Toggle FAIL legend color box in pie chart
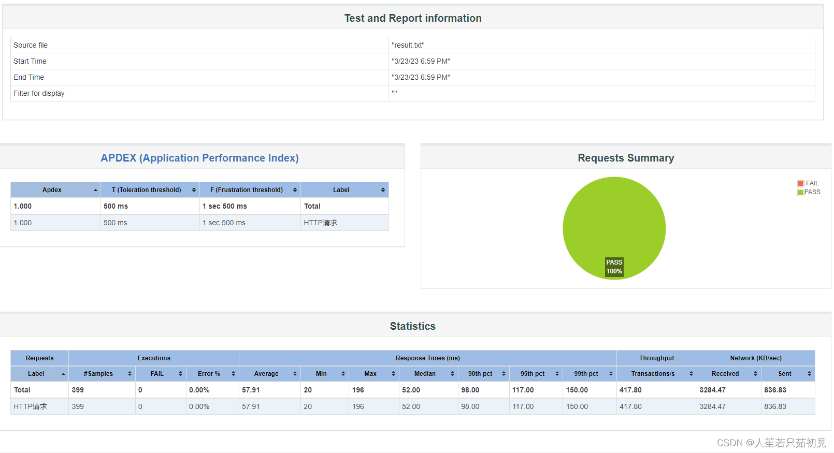834x453 pixels. tap(801, 183)
